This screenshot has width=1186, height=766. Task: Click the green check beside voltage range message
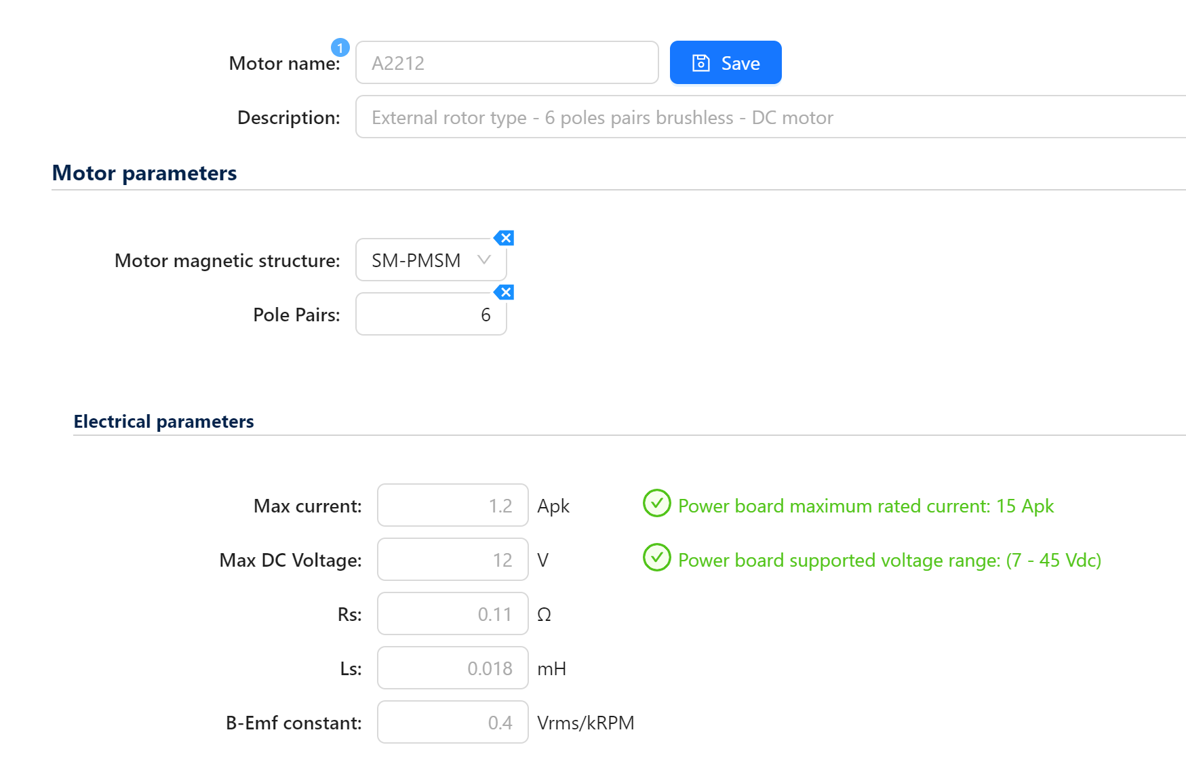tap(656, 560)
